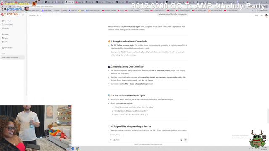This screenshot has width=269, height=151.
Task: Start voice mode with round composer button
Action: click(x=185, y=140)
